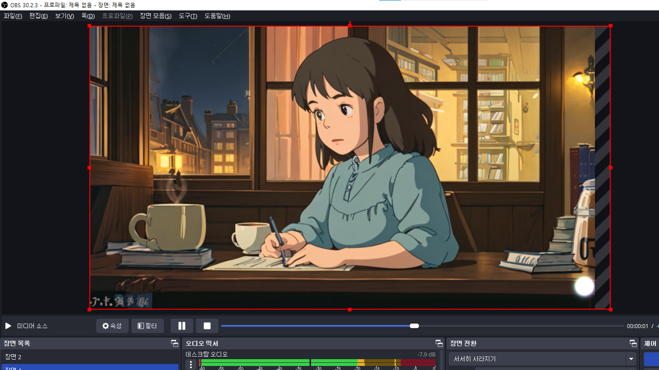Click the OBS logo in the title bar
This screenshot has width=659, height=370.
coord(5,5)
